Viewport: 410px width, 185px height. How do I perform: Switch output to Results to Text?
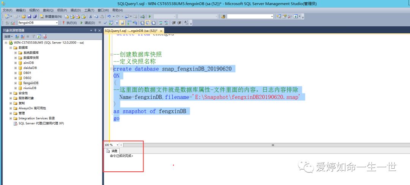pyautogui.click(x=141, y=23)
